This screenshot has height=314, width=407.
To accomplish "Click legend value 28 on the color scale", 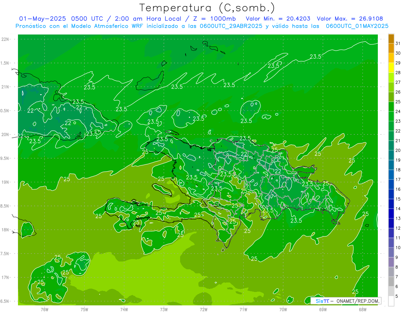I will click(x=398, y=72).
